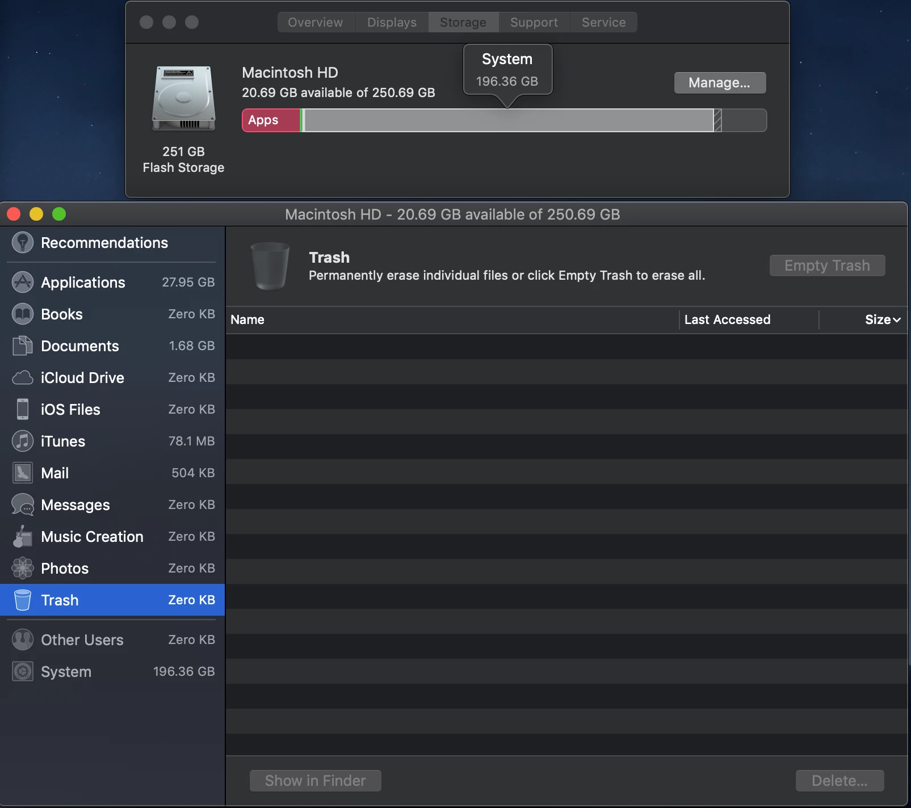Select the Music Creation label
911x808 pixels.
[x=92, y=536]
